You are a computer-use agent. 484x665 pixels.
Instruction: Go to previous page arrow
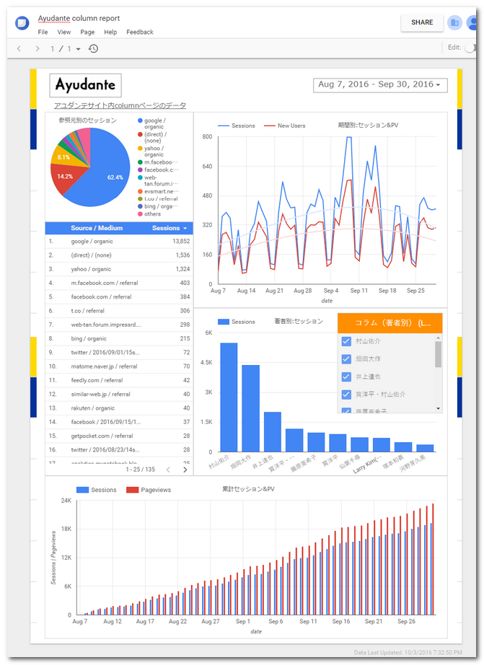(x=19, y=49)
